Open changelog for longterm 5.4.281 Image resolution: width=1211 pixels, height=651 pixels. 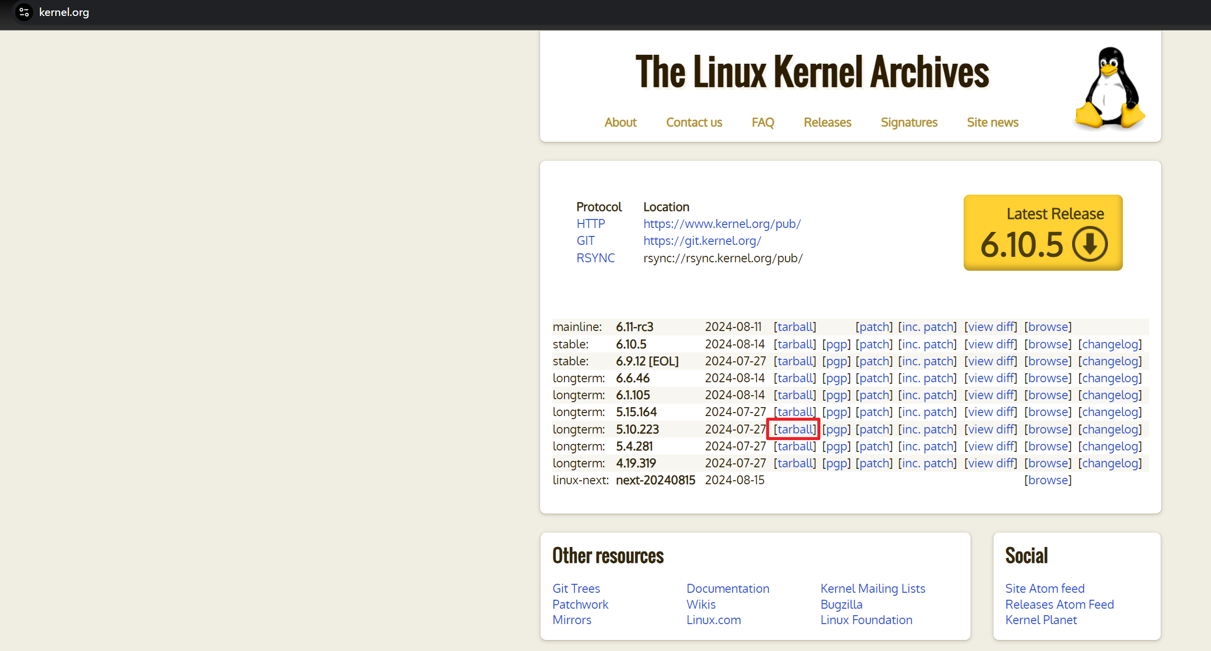(1110, 446)
